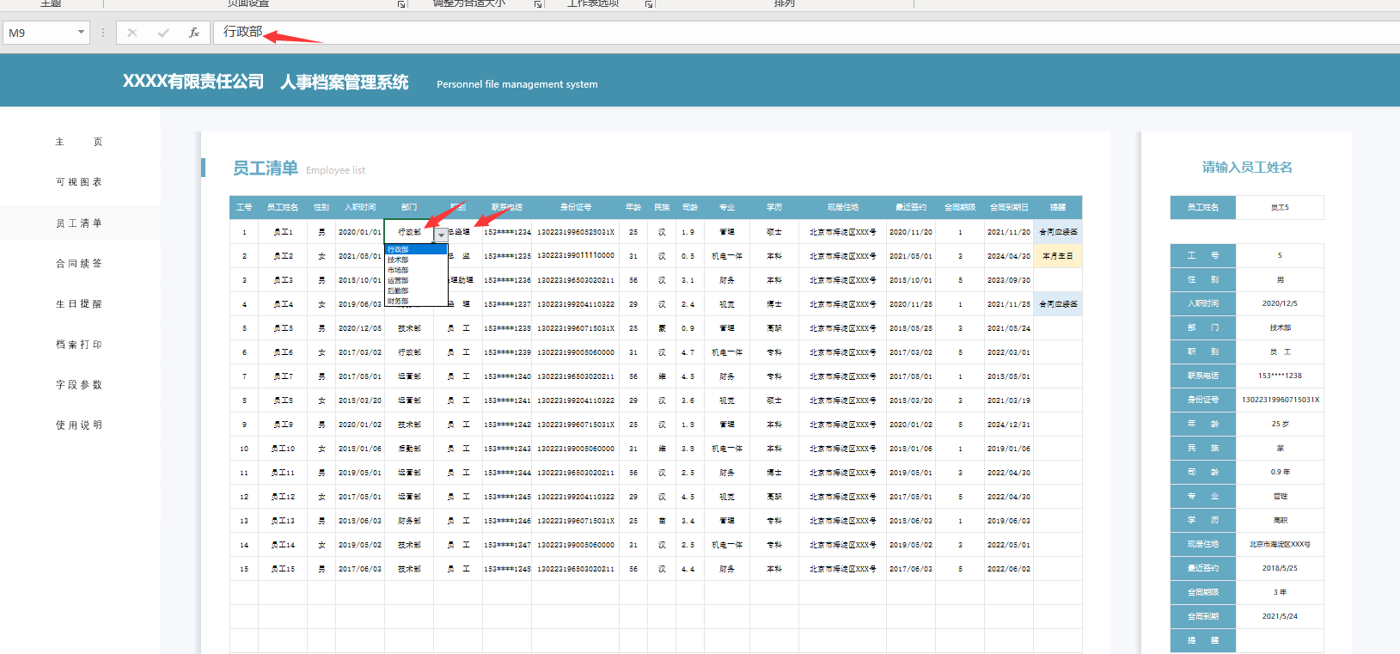The image size is (1400, 654).
Task: Click the formula bar confirm checkmark icon
Action: click(x=163, y=33)
